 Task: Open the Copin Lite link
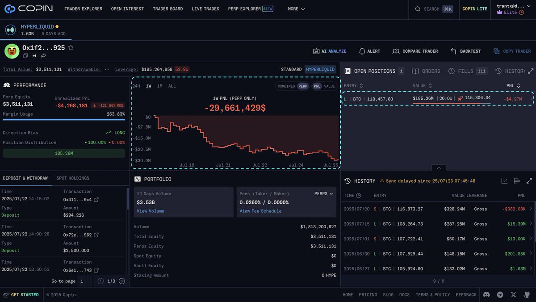(x=475, y=9)
